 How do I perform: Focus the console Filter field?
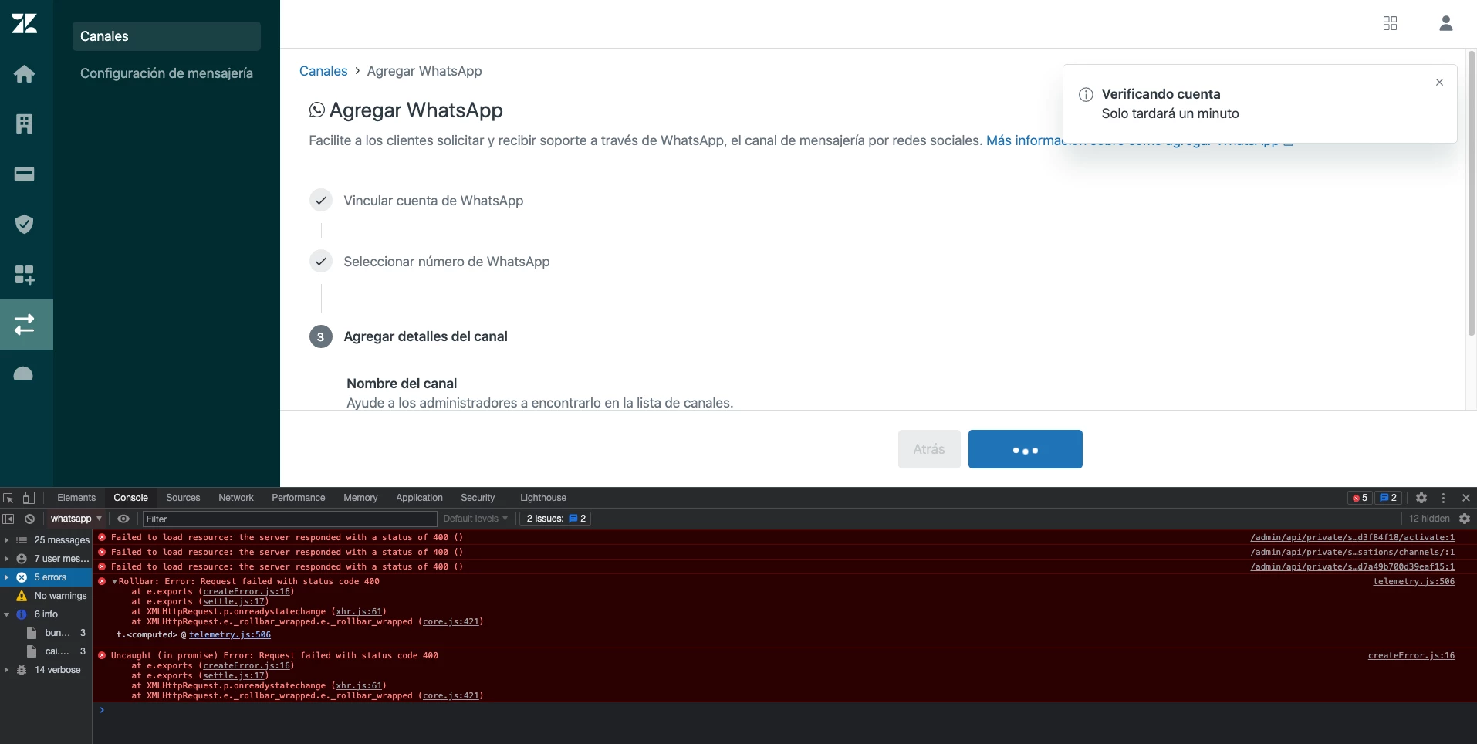tap(289, 519)
